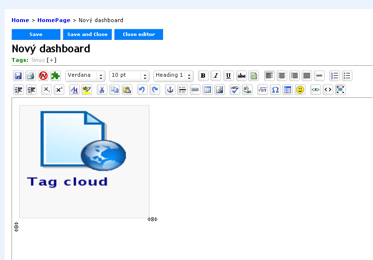373x260 pixels.
Task: Toggle superscript formatting
Action: coord(59,90)
